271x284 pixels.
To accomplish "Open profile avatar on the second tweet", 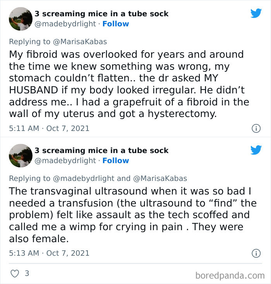I will [x=21, y=155].
